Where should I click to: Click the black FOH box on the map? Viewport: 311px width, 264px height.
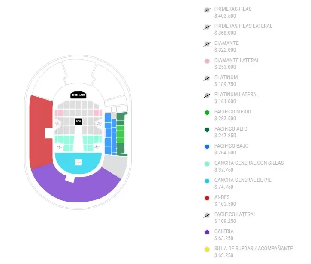78,122
